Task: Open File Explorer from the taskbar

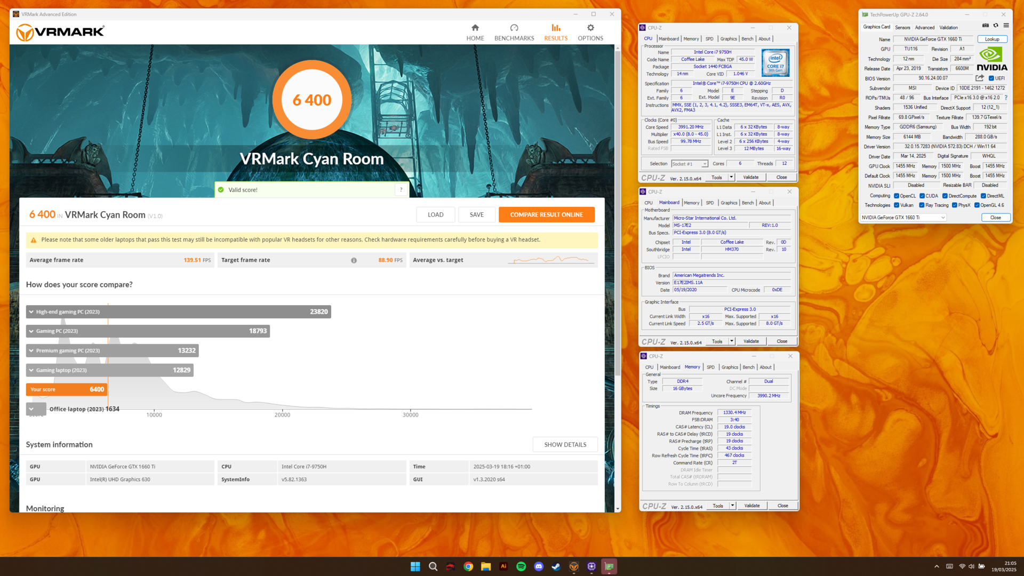Action: click(x=486, y=566)
